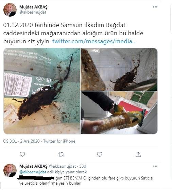The width and height of the screenshot is (172, 191).
Task: Retweet the post using retweet icon
Action: [61, 154]
